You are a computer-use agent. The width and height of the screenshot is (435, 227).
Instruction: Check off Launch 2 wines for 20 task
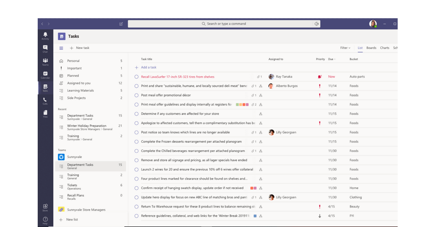coord(136,170)
